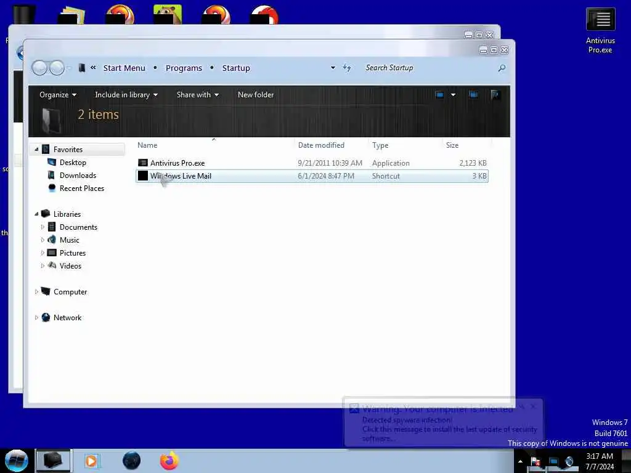This screenshot has width=631, height=473.
Task: Sort by the Date modified column header
Action: click(321, 145)
